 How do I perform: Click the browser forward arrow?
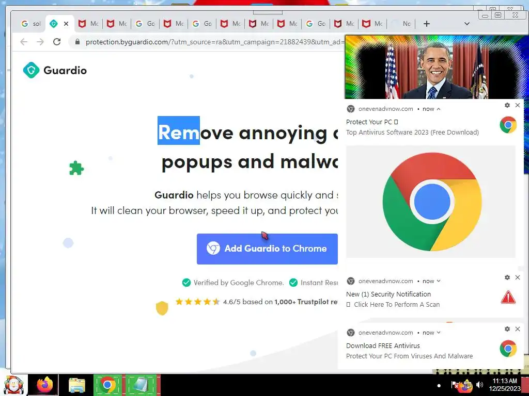point(40,42)
